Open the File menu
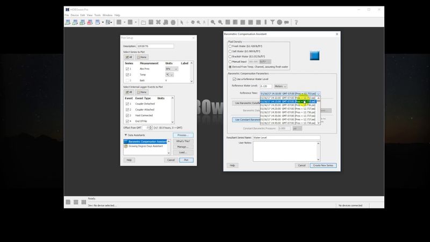Screen dimensions: 430x242 67,16
